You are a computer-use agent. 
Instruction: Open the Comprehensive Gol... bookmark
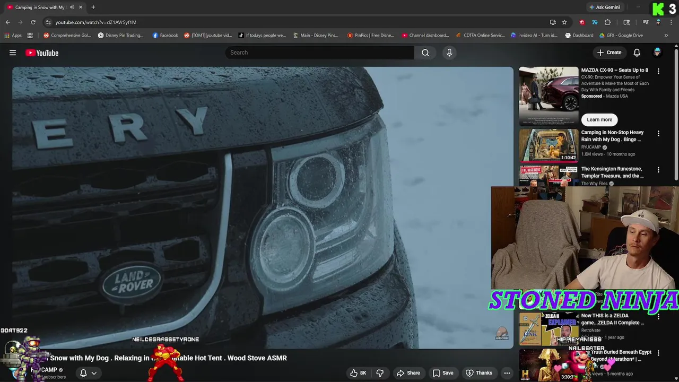[x=67, y=36]
